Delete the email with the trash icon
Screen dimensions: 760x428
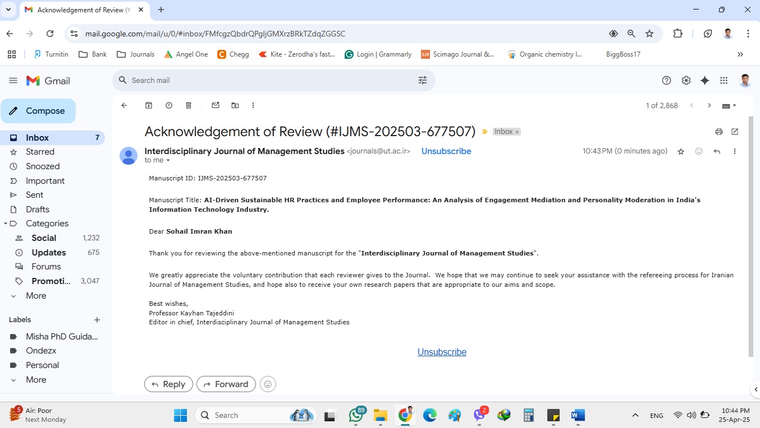189,105
